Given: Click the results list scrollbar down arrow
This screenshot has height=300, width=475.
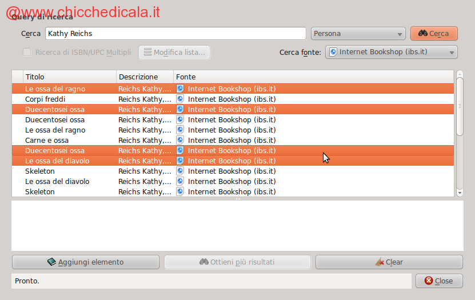Looking at the screenshot, I should coord(460,193).
